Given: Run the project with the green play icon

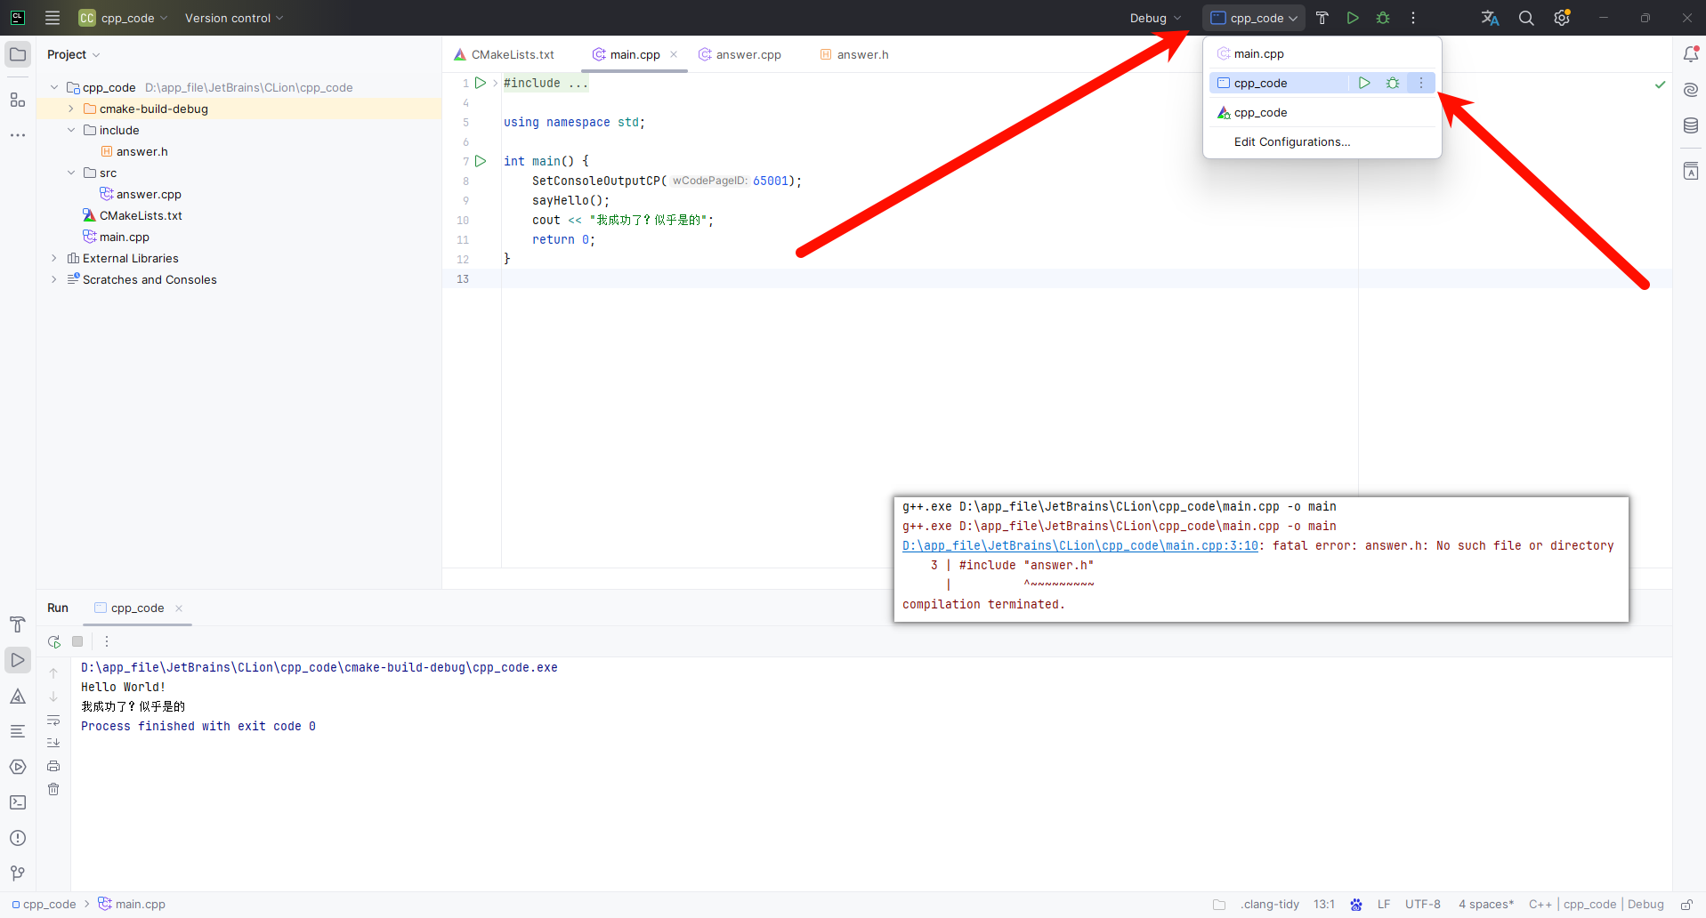Looking at the screenshot, I should (x=1352, y=18).
